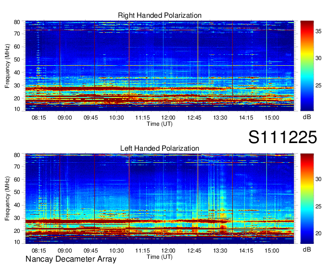The width and height of the screenshot is (327, 265).
Task: Click the 70 MHz tick of Right Handed plot
Action: 17,34
